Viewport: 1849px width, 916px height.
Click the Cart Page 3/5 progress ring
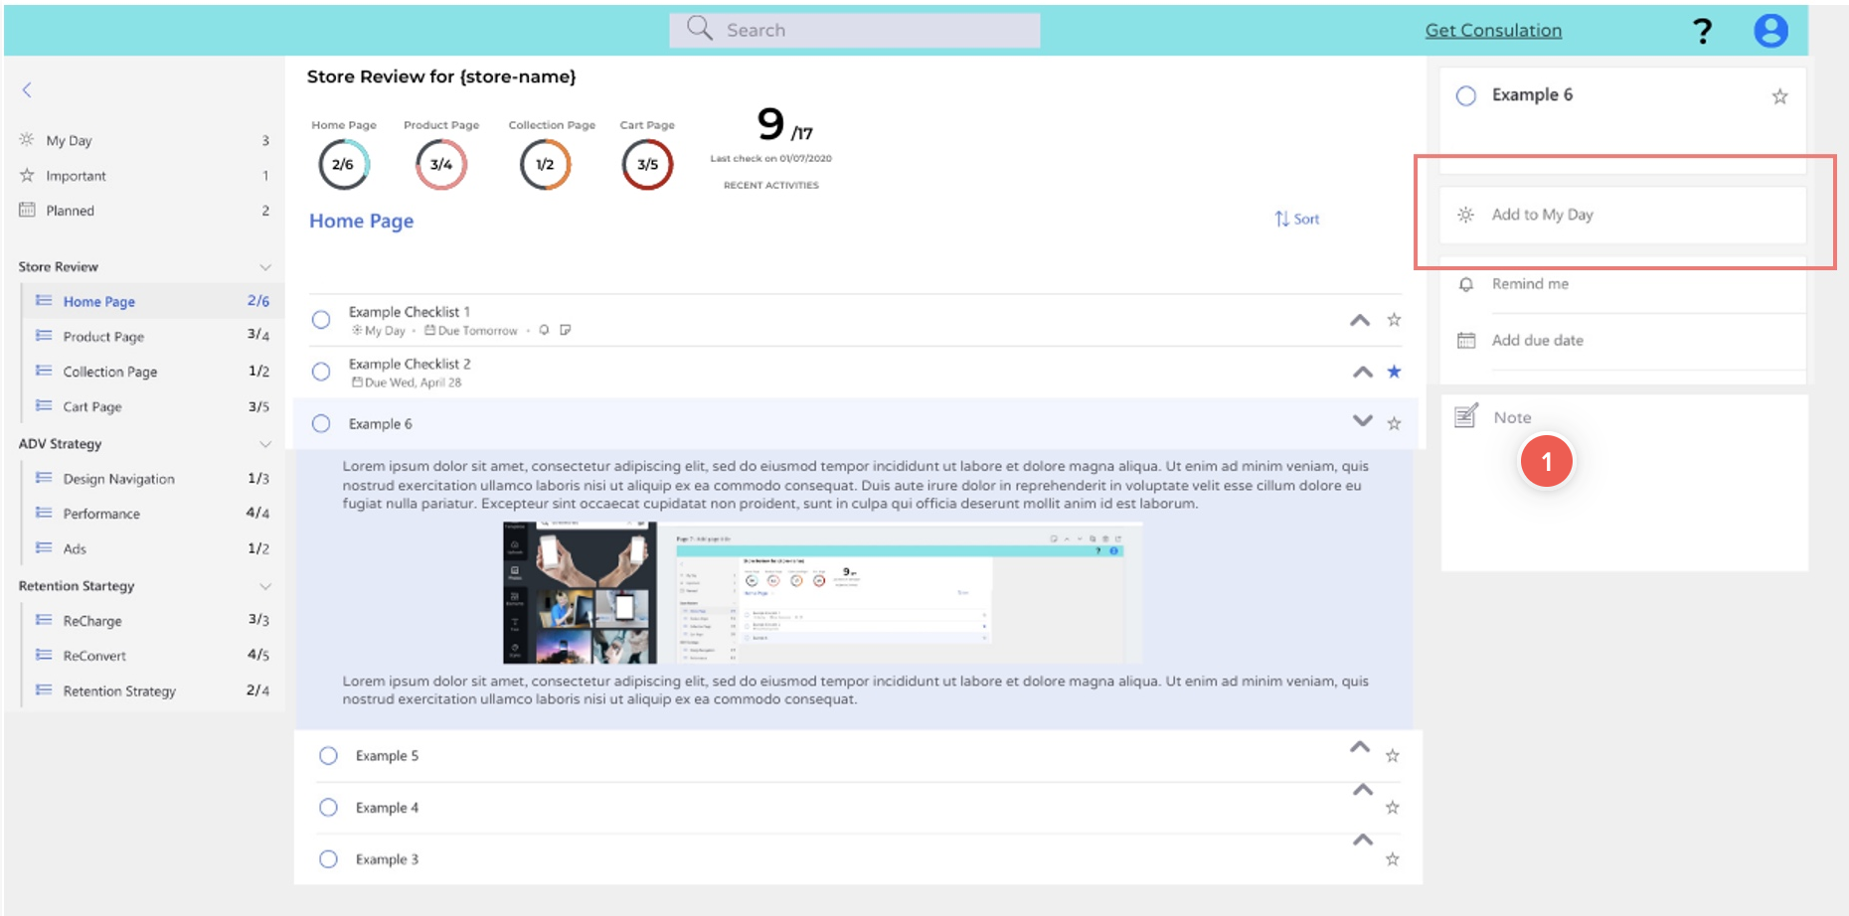point(647,164)
